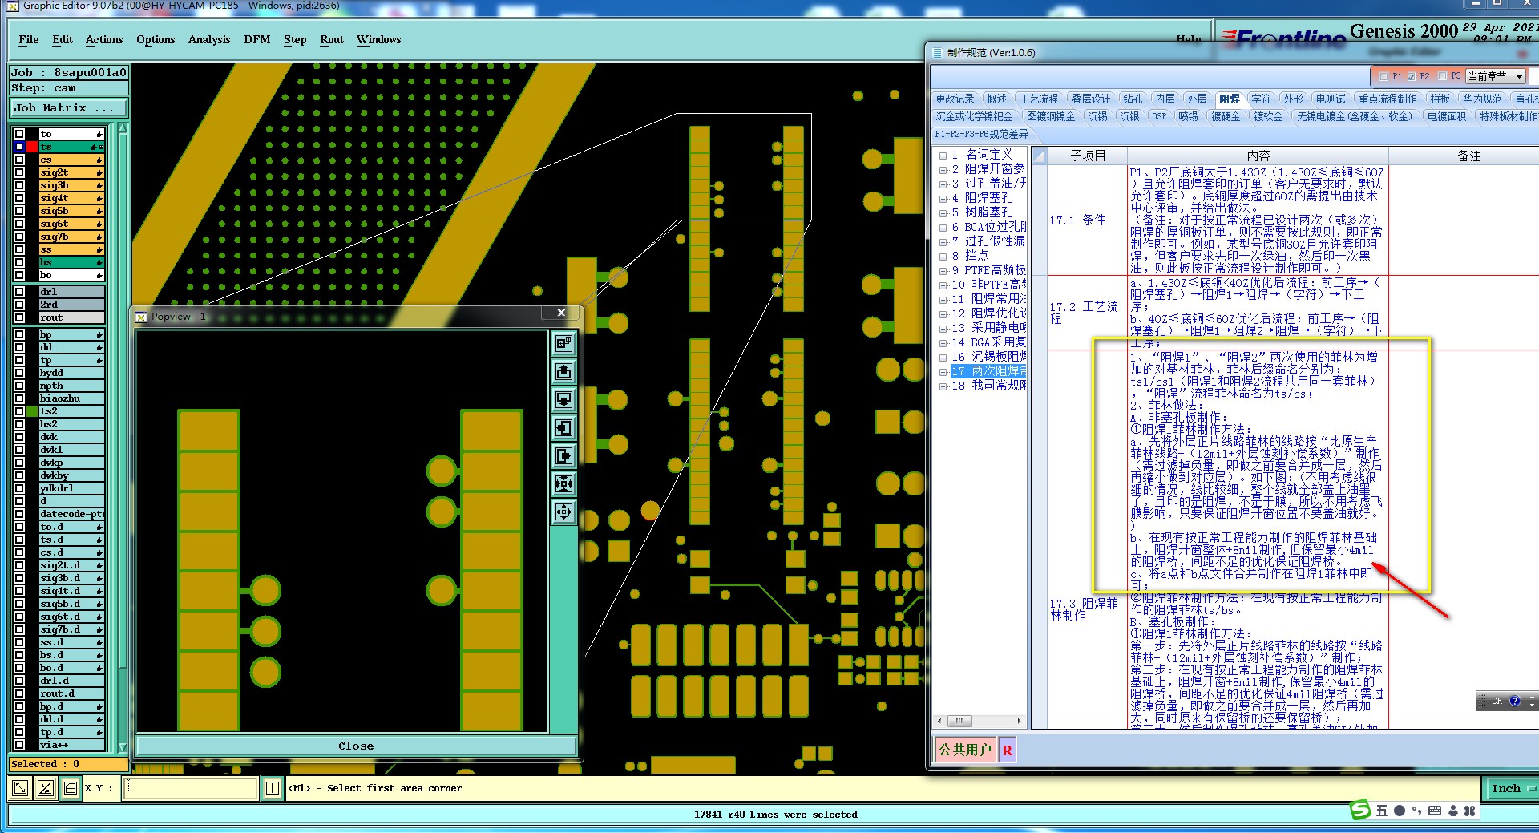This screenshot has width=1539, height=833.
Task: Switch to the 工艺流程 tab
Action: point(1039,99)
